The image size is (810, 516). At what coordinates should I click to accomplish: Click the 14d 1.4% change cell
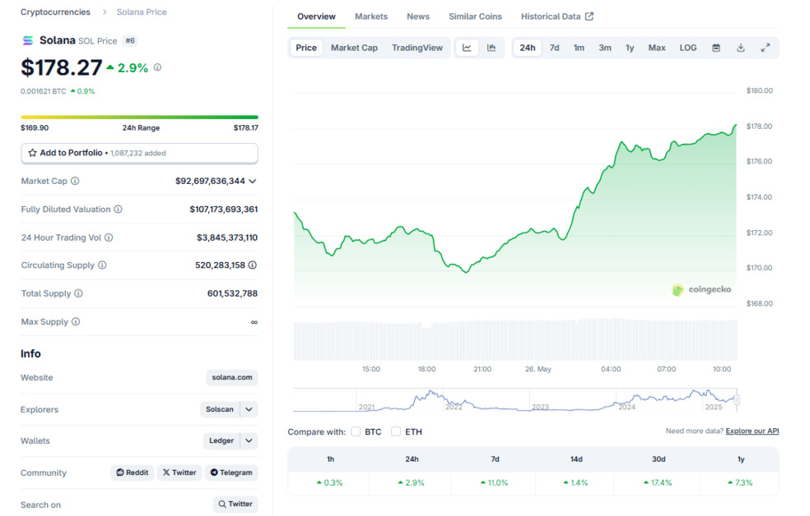(575, 483)
